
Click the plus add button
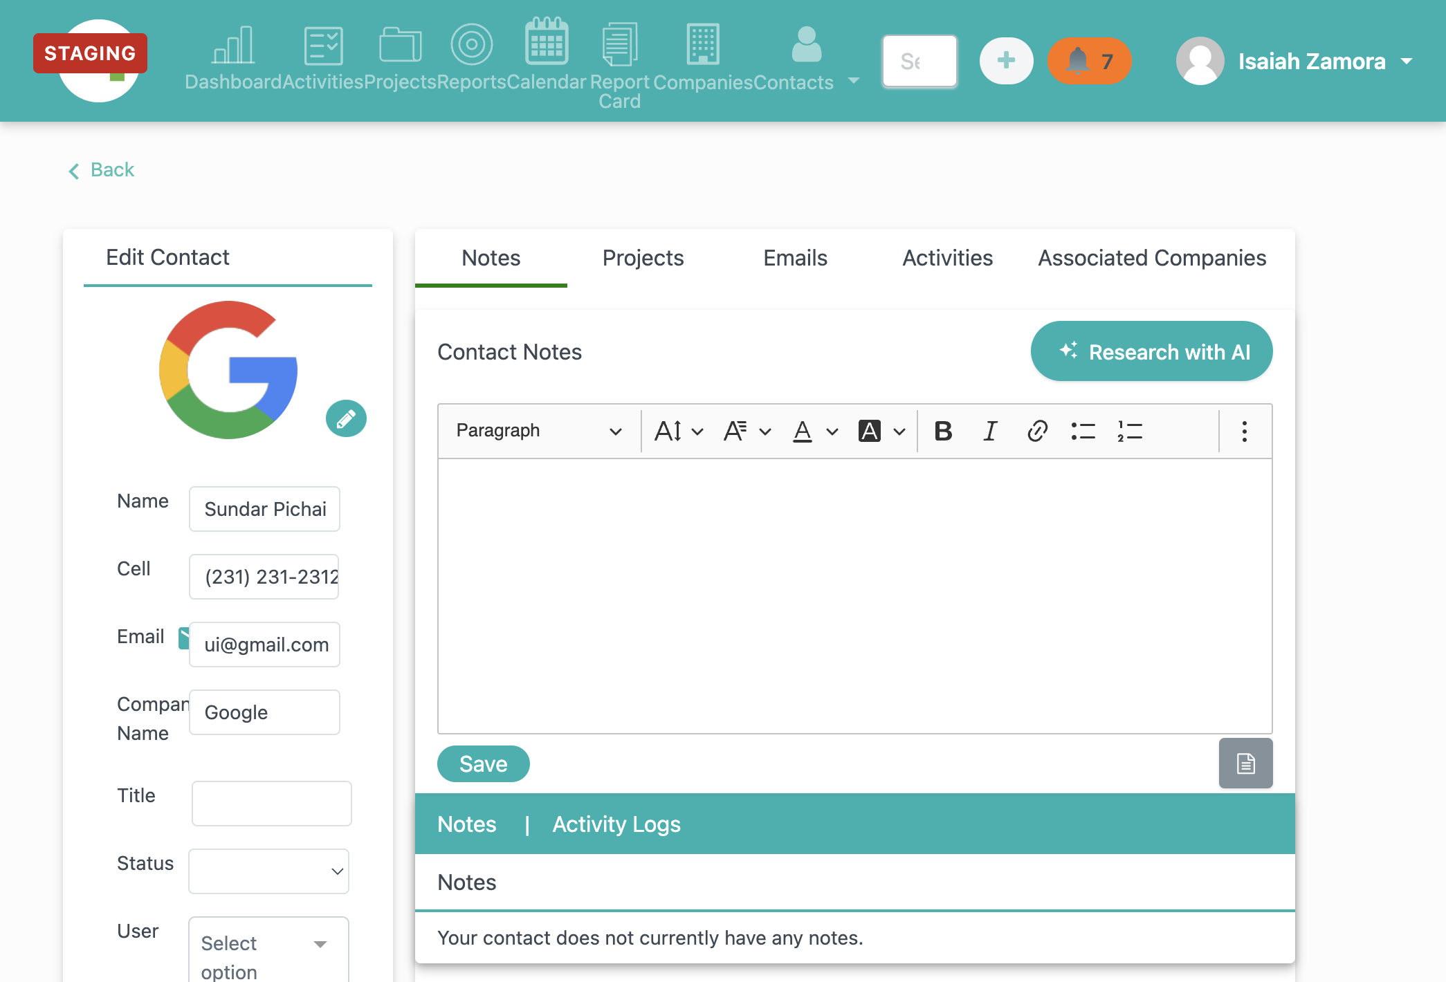(1006, 61)
